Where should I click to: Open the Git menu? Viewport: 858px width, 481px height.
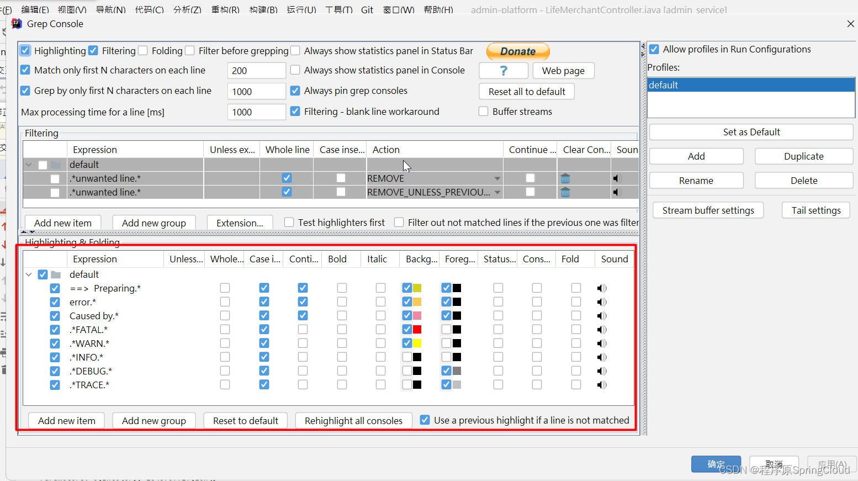(367, 9)
